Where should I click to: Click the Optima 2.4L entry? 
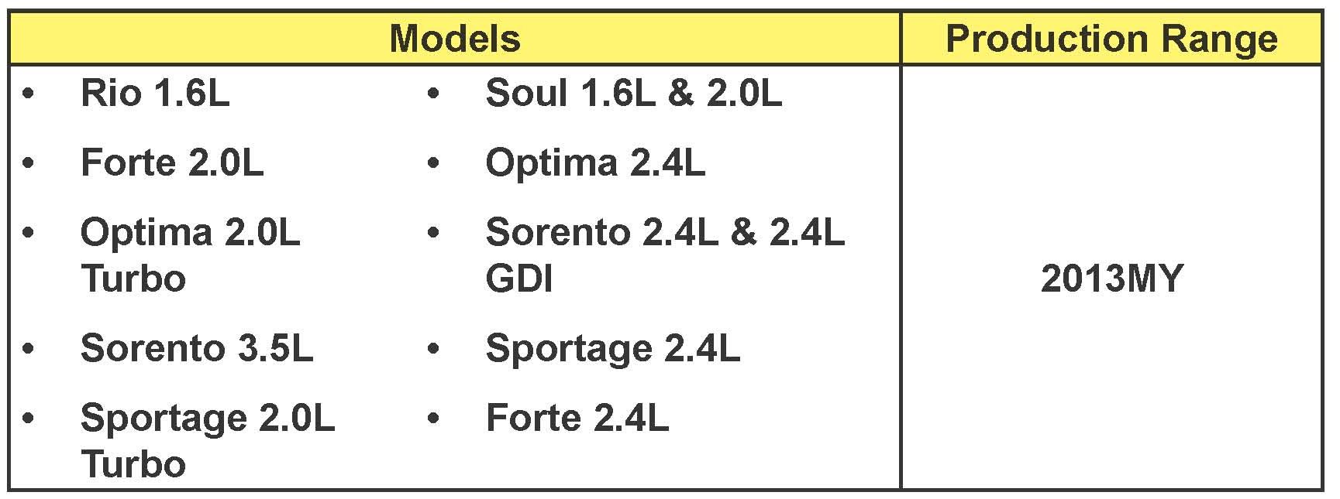tap(595, 163)
